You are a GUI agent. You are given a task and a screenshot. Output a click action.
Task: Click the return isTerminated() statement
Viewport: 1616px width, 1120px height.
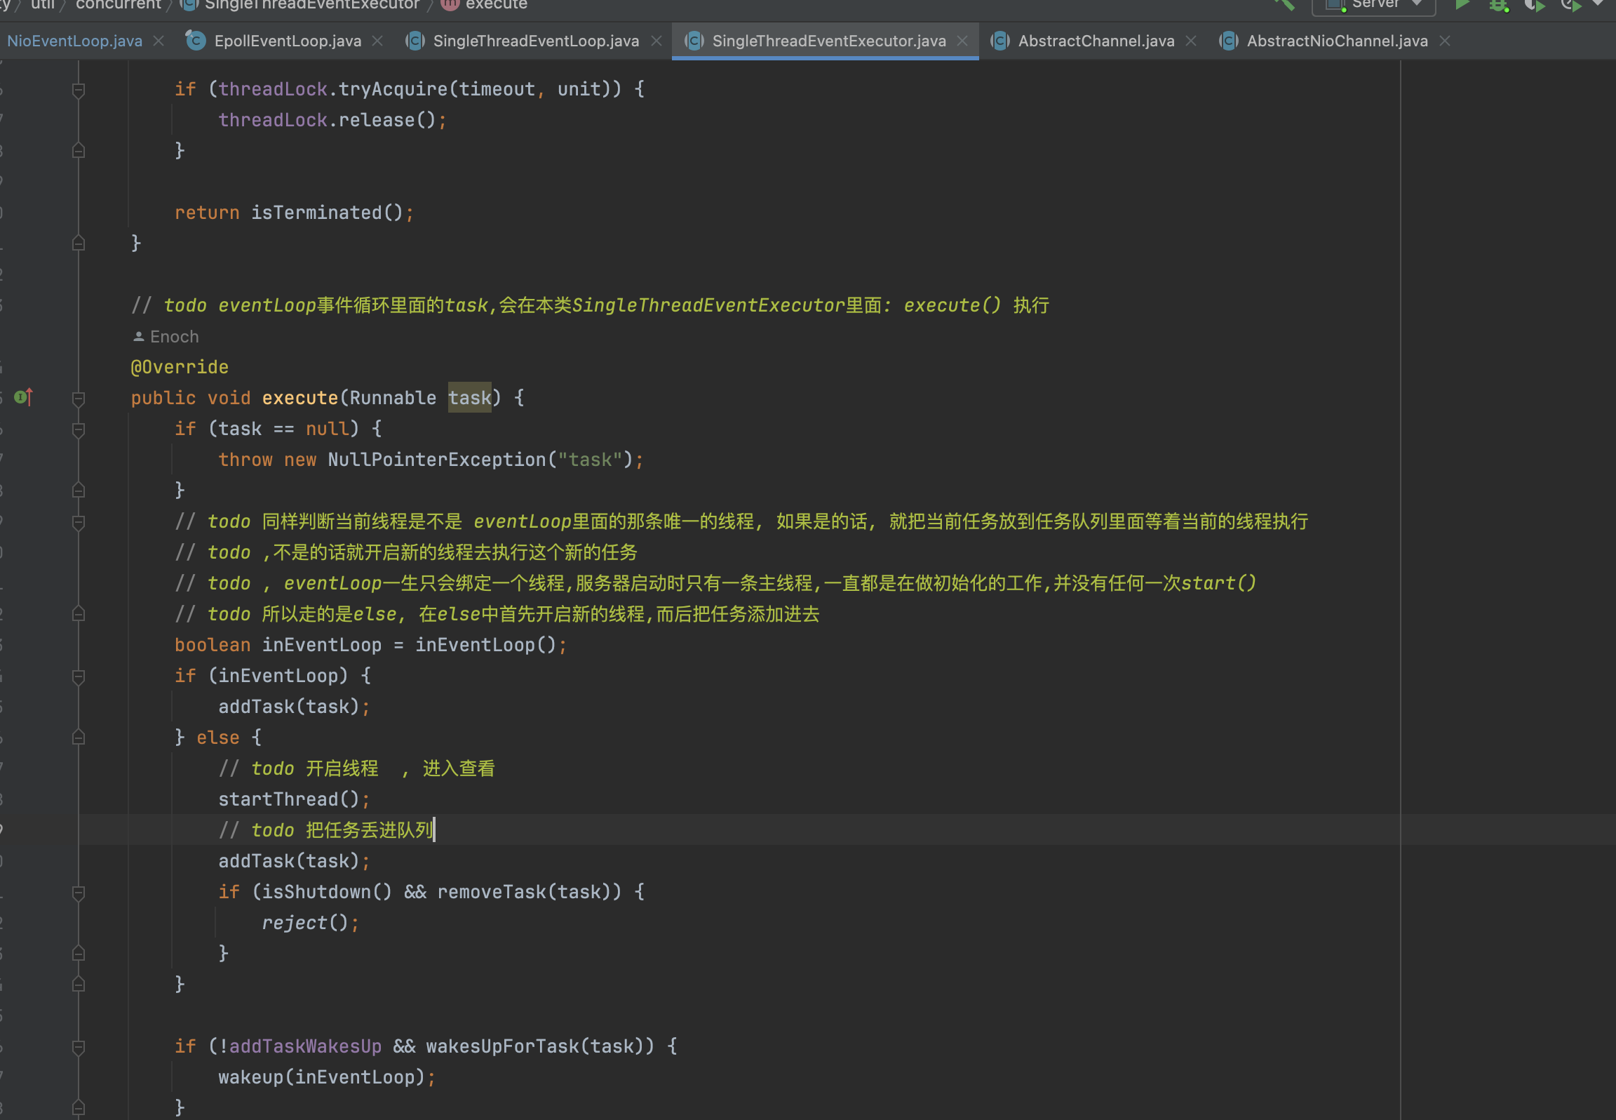[x=295, y=213]
